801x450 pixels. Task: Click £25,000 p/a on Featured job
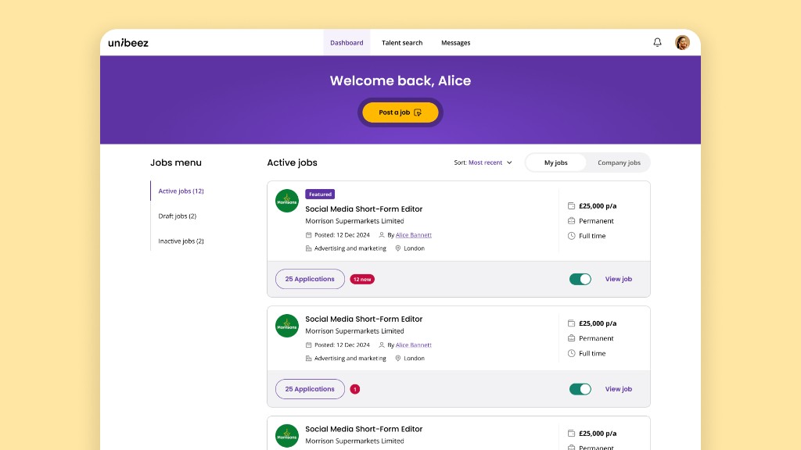(597, 206)
